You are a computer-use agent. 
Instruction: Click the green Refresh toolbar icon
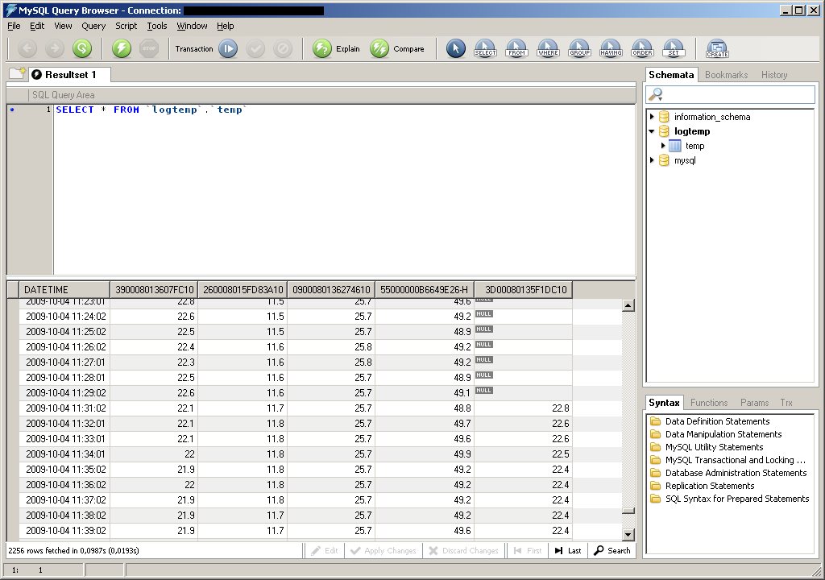pos(82,49)
